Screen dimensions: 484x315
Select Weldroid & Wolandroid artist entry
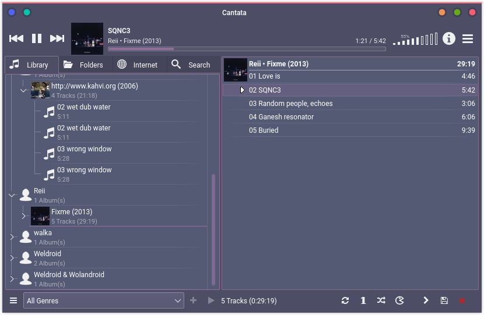pos(113,279)
